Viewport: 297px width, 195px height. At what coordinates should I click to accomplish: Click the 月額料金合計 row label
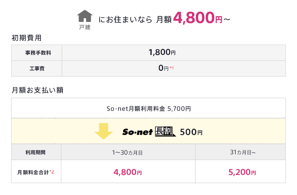point(34,172)
